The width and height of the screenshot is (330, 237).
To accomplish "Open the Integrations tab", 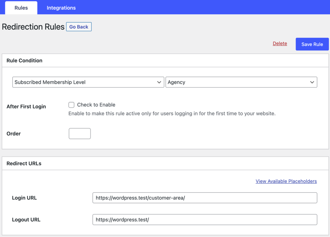I will 61,8.
